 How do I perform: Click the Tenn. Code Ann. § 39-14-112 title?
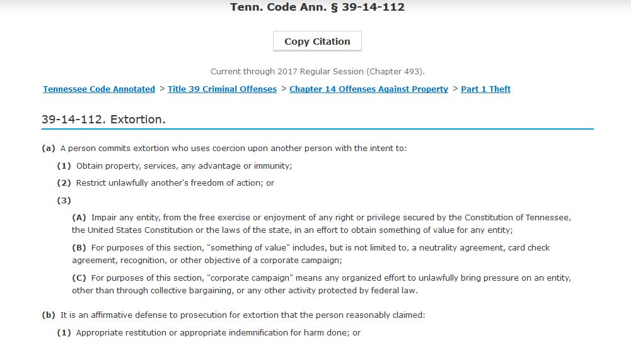317,8
